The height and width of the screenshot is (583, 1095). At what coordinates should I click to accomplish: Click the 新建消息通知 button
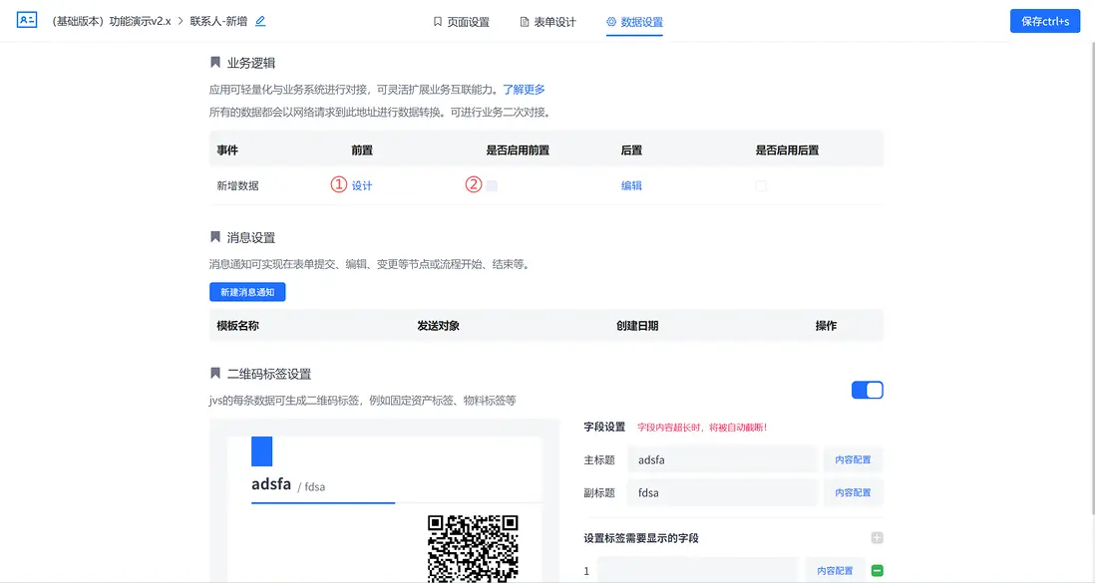click(247, 292)
